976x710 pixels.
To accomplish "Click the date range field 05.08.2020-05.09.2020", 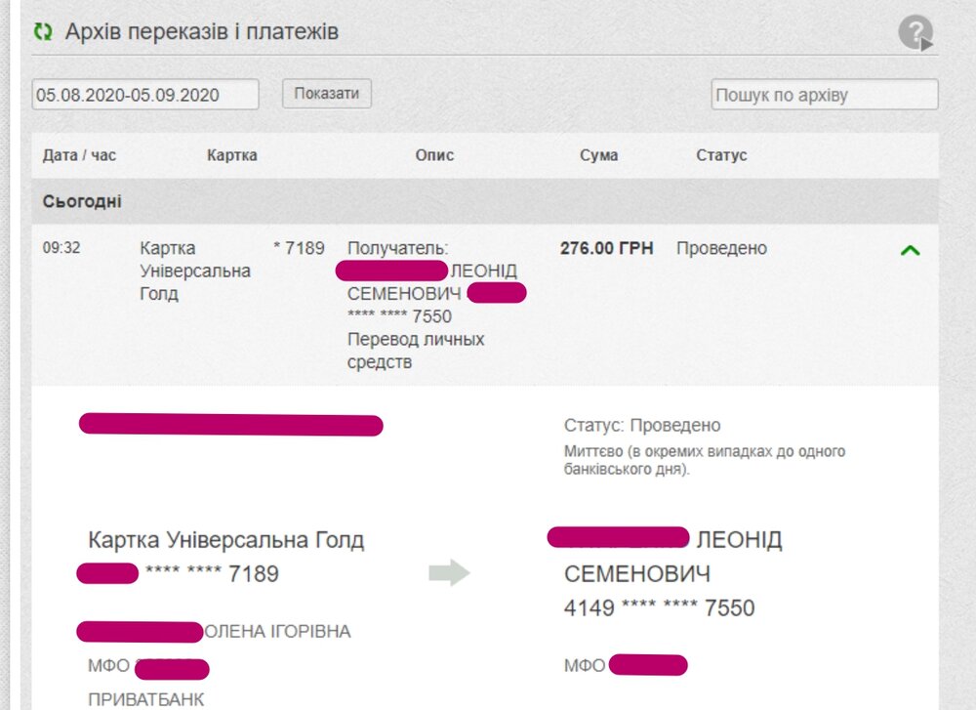I will point(145,95).
